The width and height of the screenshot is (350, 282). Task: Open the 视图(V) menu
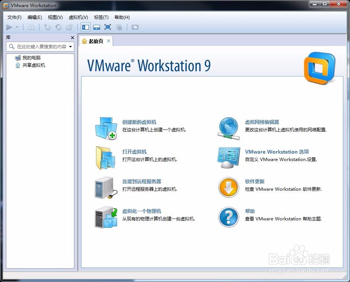point(55,17)
